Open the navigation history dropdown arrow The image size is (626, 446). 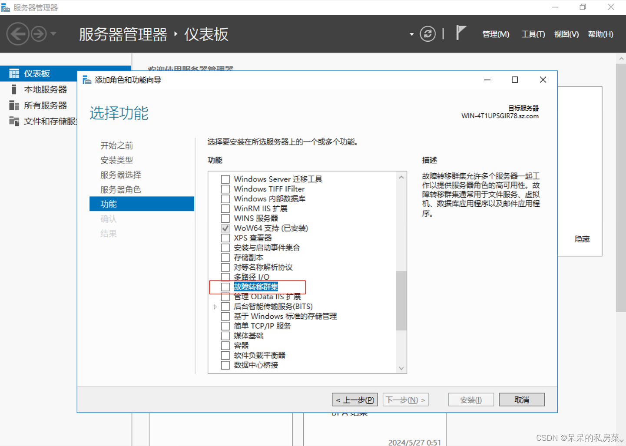point(53,33)
